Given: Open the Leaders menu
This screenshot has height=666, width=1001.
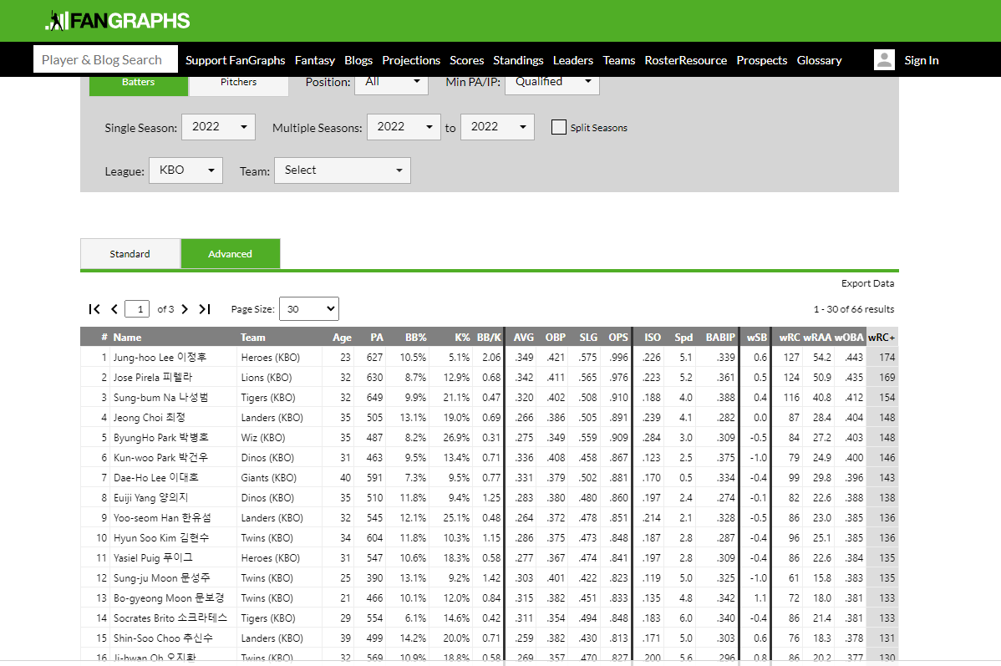Looking at the screenshot, I should [x=572, y=60].
